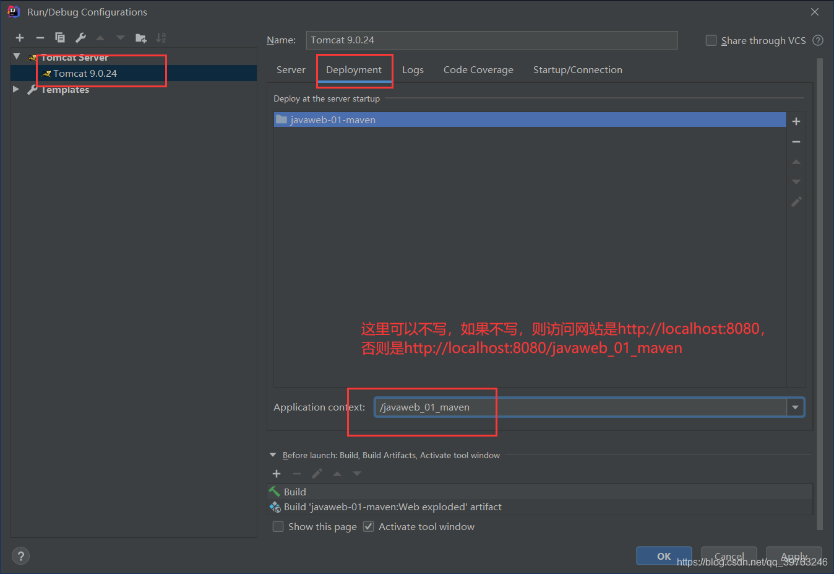
Task: Switch to Startup/Connection tab
Action: coord(578,70)
